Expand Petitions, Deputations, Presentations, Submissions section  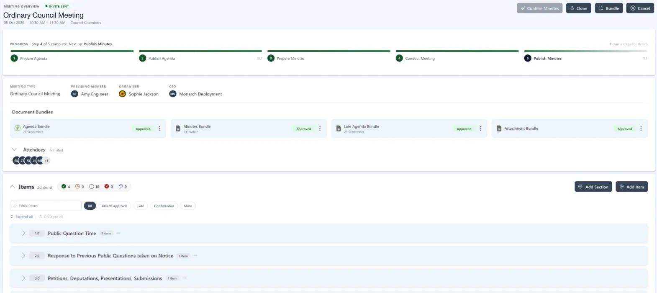(23, 278)
